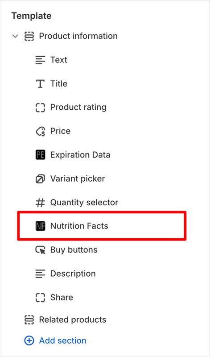Click the Add section link
Viewport: 210px width, 357px height.
pyautogui.click(x=63, y=340)
